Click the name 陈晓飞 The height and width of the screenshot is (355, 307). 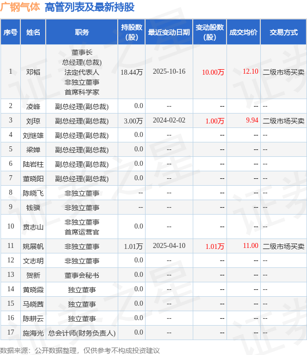coord(33,193)
